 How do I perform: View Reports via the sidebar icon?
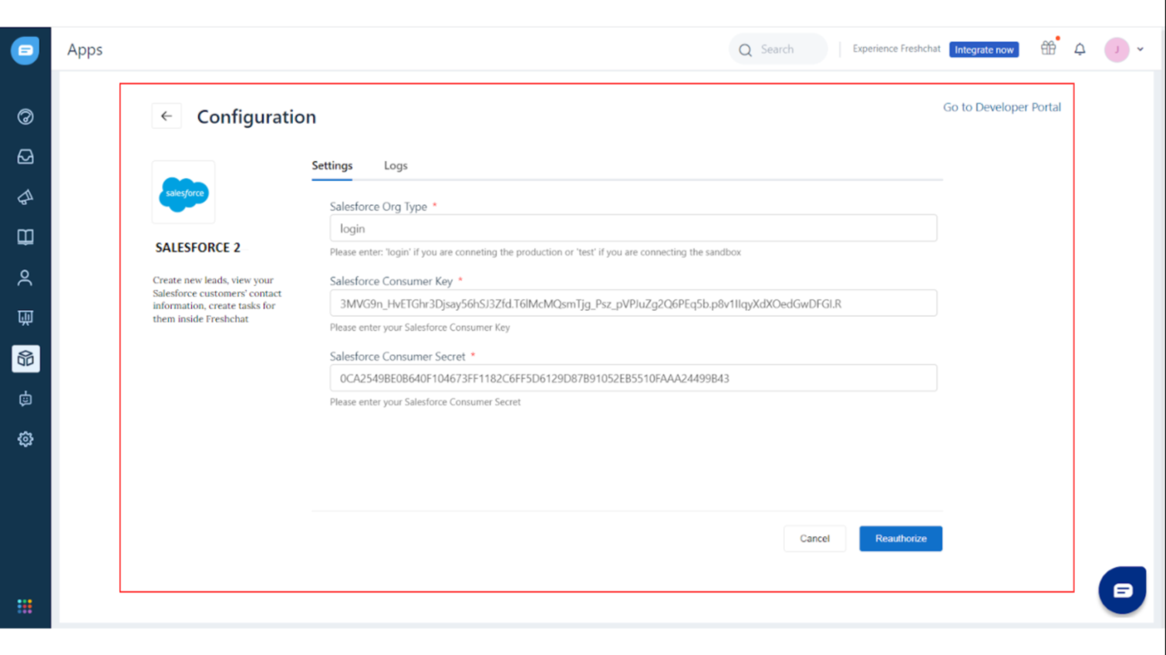coord(25,317)
